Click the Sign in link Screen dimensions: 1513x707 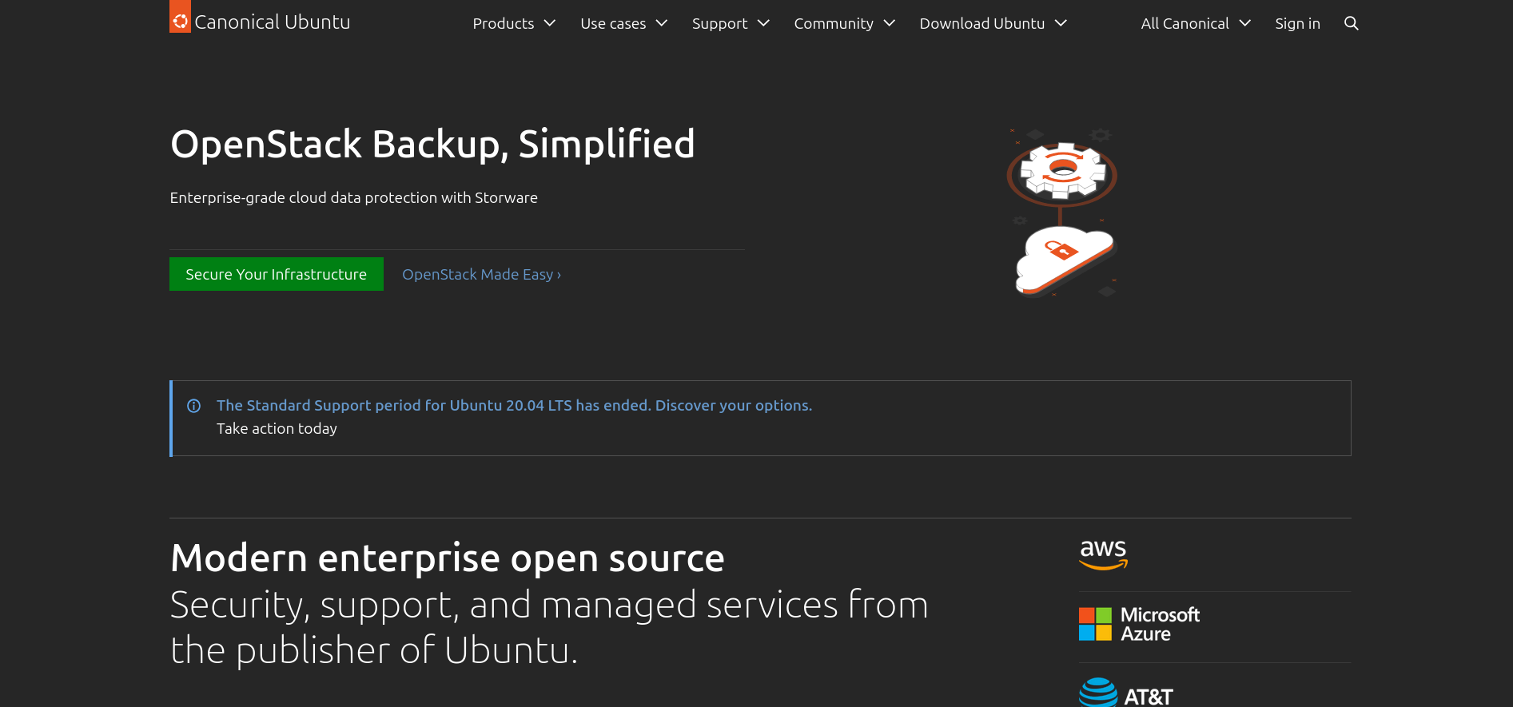[1297, 23]
